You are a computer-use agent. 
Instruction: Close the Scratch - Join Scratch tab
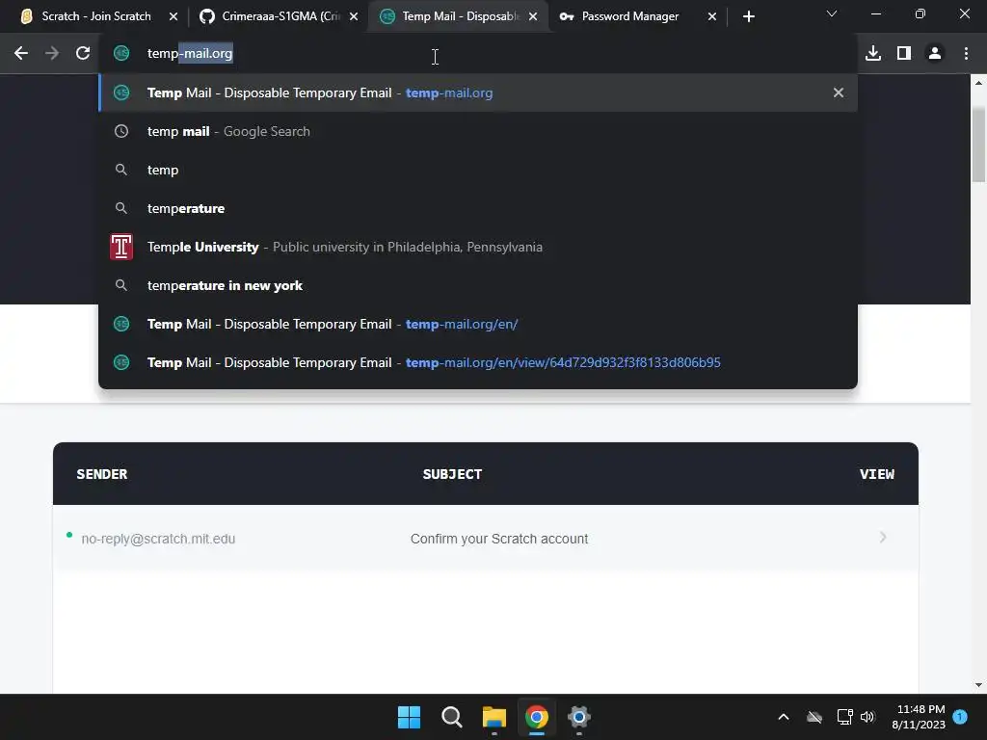173,16
